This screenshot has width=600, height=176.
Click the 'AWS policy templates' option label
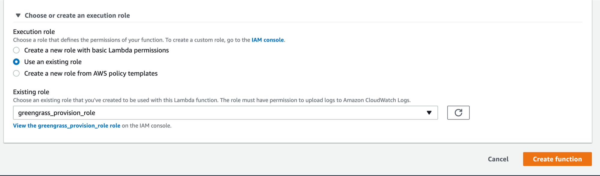click(x=91, y=74)
